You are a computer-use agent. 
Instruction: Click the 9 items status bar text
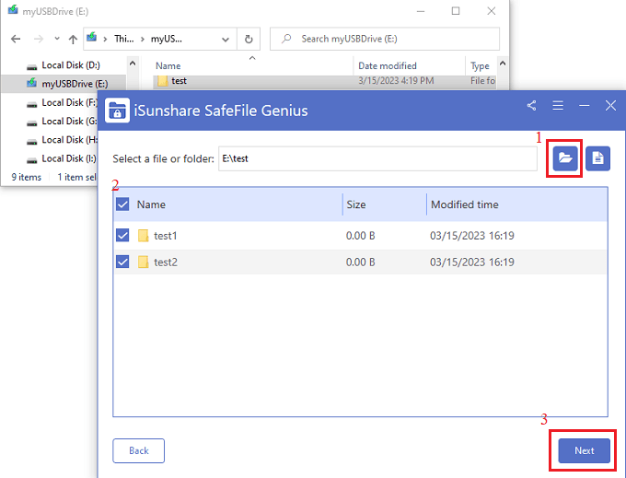pos(27,177)
